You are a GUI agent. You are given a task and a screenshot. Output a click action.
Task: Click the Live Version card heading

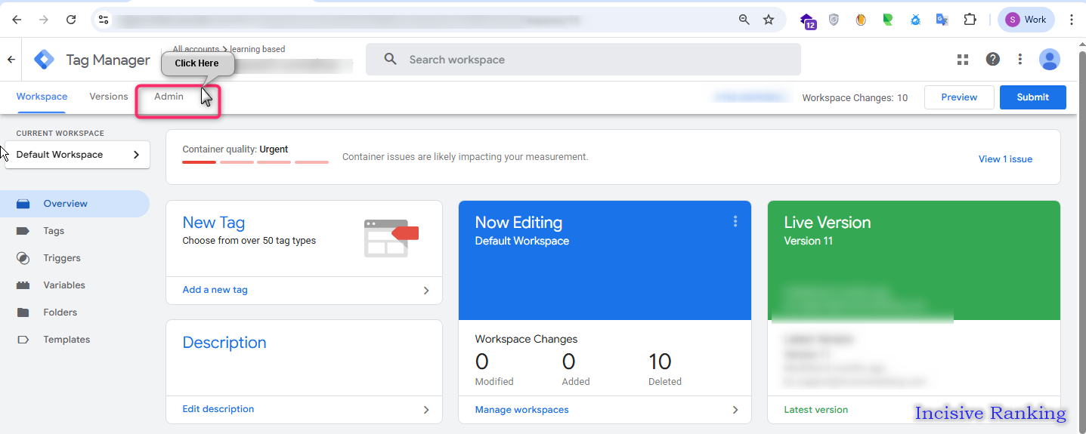pyautogui.click(x=828, y=223)
